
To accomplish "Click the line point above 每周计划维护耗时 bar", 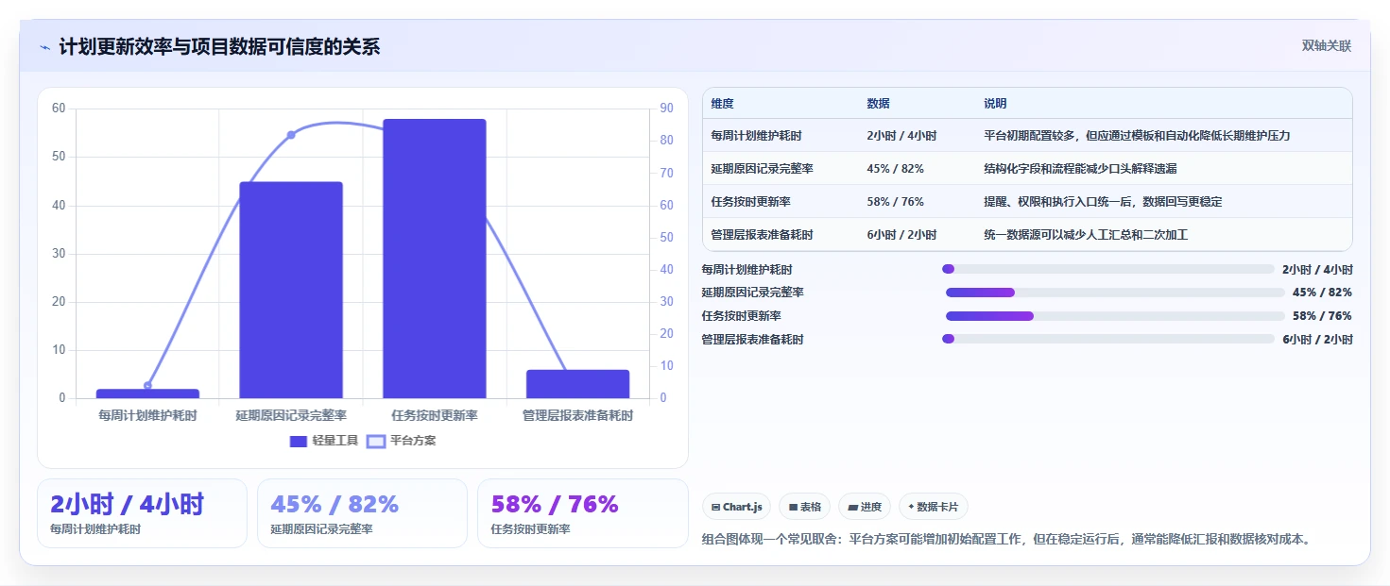I will click(147, 386).
